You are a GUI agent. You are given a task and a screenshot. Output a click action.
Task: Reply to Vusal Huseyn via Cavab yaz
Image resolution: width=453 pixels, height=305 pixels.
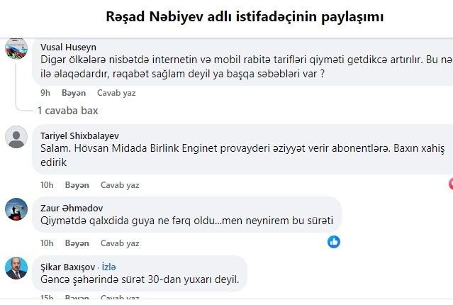coord(116,93)
